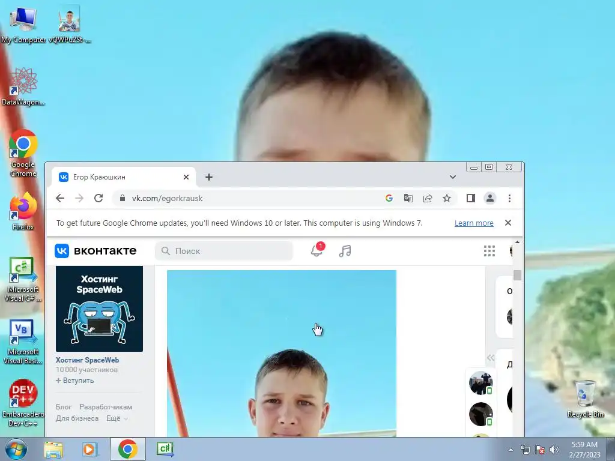Viewport: 615px width, 461px height.
Task: Open the network tray icon
Action: tap(525, 450)
